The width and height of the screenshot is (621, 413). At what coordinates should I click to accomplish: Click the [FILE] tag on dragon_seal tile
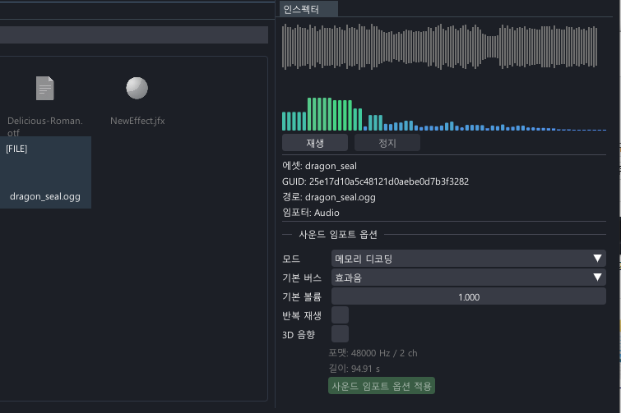(16, 149)
